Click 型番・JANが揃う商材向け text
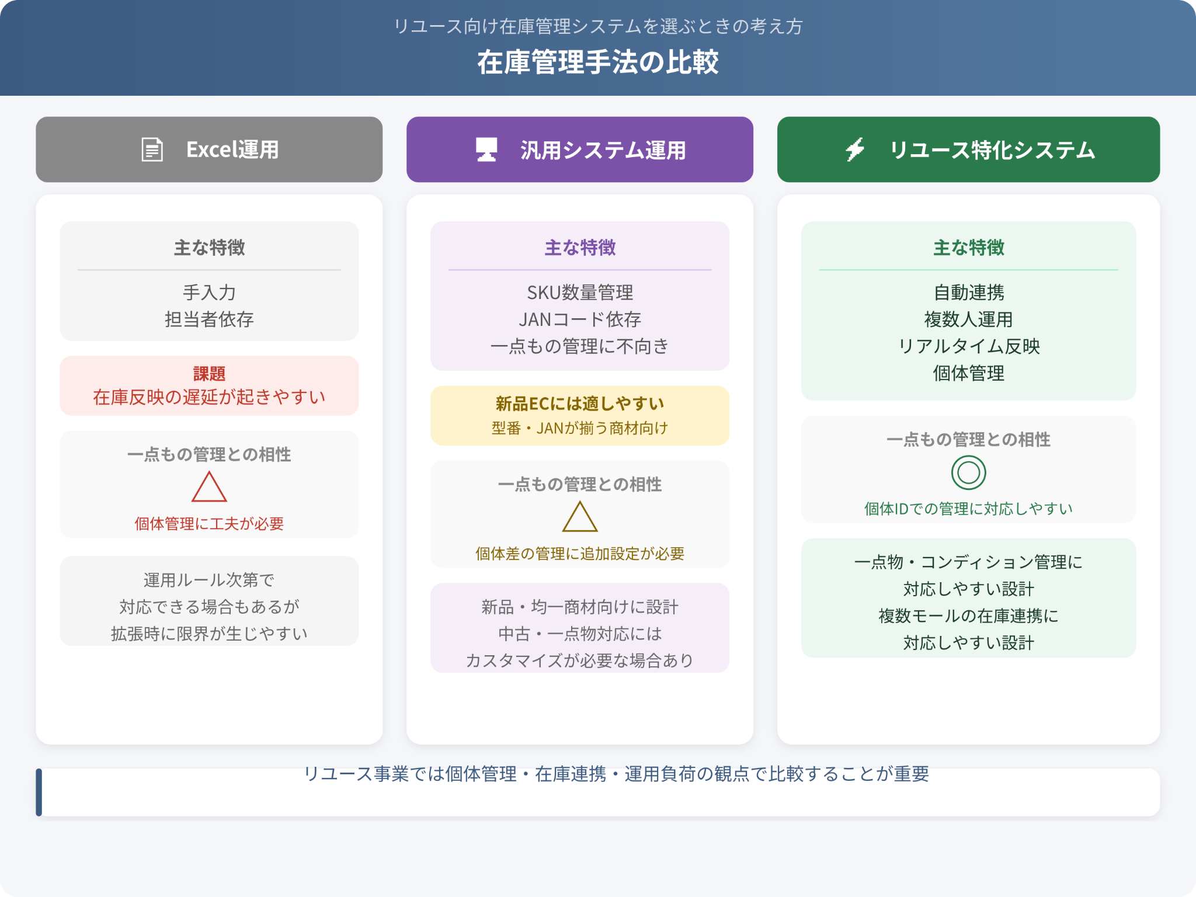The image size is (1196, 897). 580,428
